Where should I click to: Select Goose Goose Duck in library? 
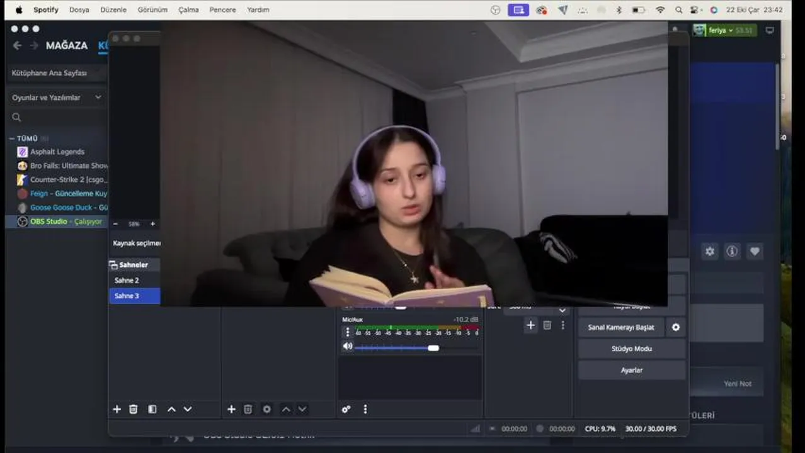[62, 207]
